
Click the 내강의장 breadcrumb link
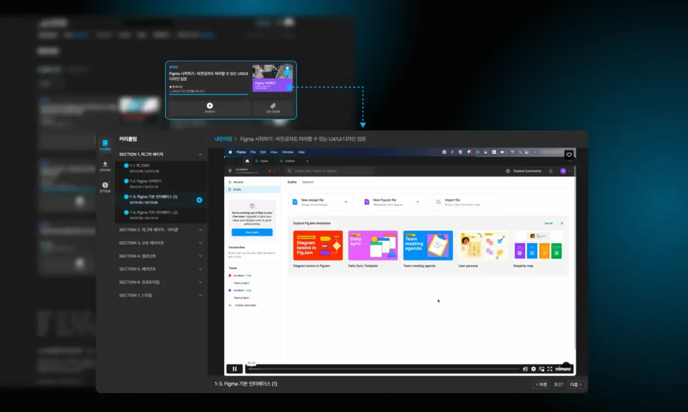coord(223,139)
